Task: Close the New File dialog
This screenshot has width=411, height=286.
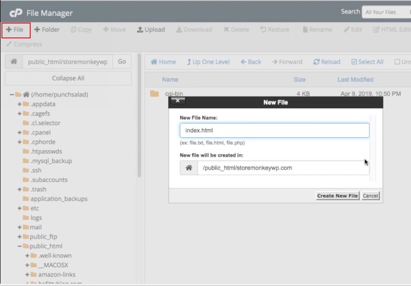Action: 178,100
